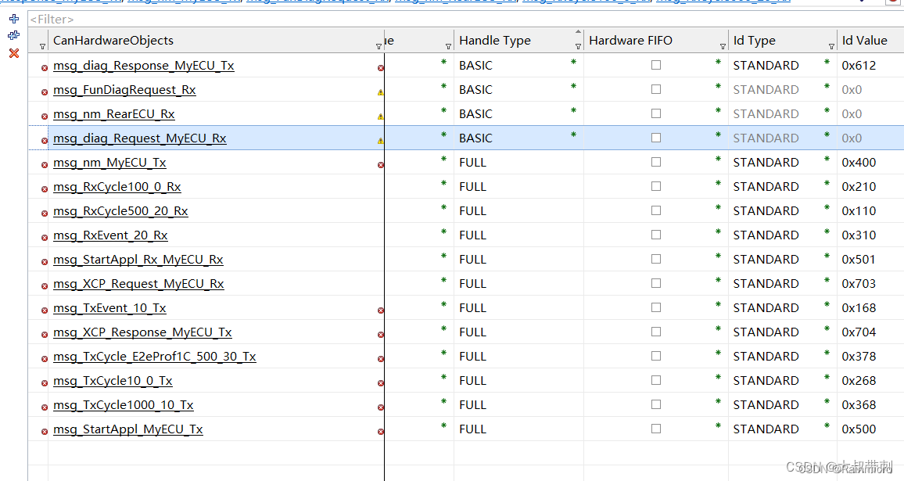Screen dimensions: 904x481
Task: Click trailing error icon of msg_TxEvent_10_Tx row
Action: pos(381,310)
